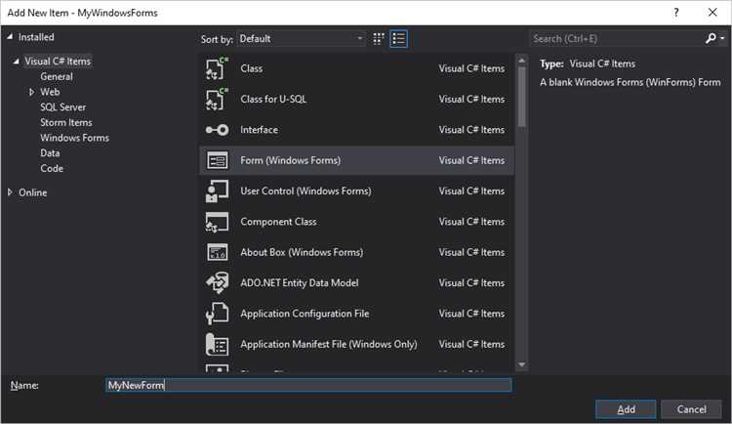Screen dimensions: 732x424
Task: Collapse the Installed section
Action: tap(11, 37)
